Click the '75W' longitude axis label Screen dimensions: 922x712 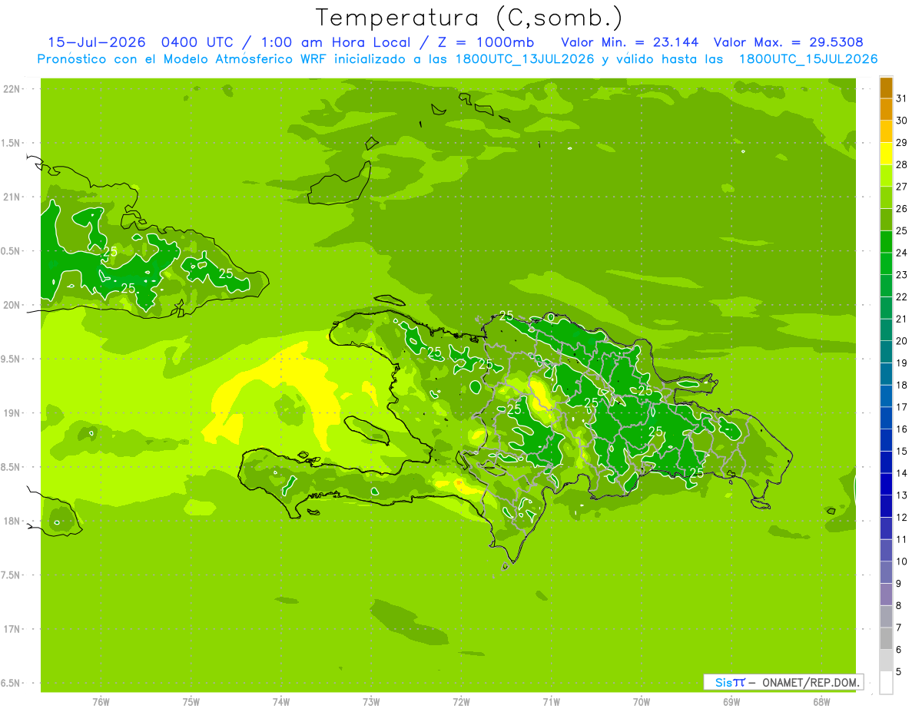coord(191,701)
